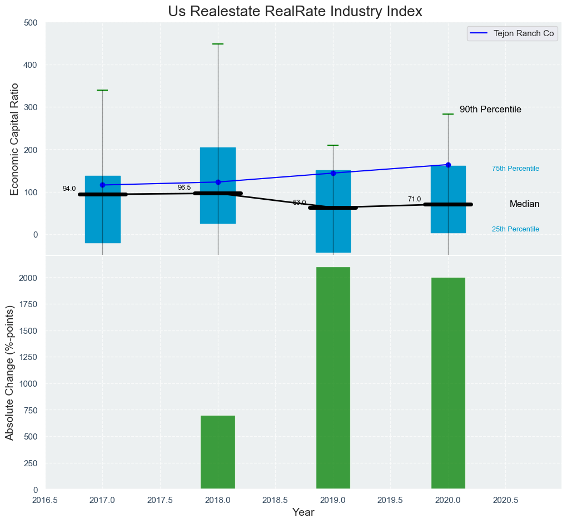Screen dimensions: 567x523
Task: Click the Median annotation text
Action: (524, 204)
